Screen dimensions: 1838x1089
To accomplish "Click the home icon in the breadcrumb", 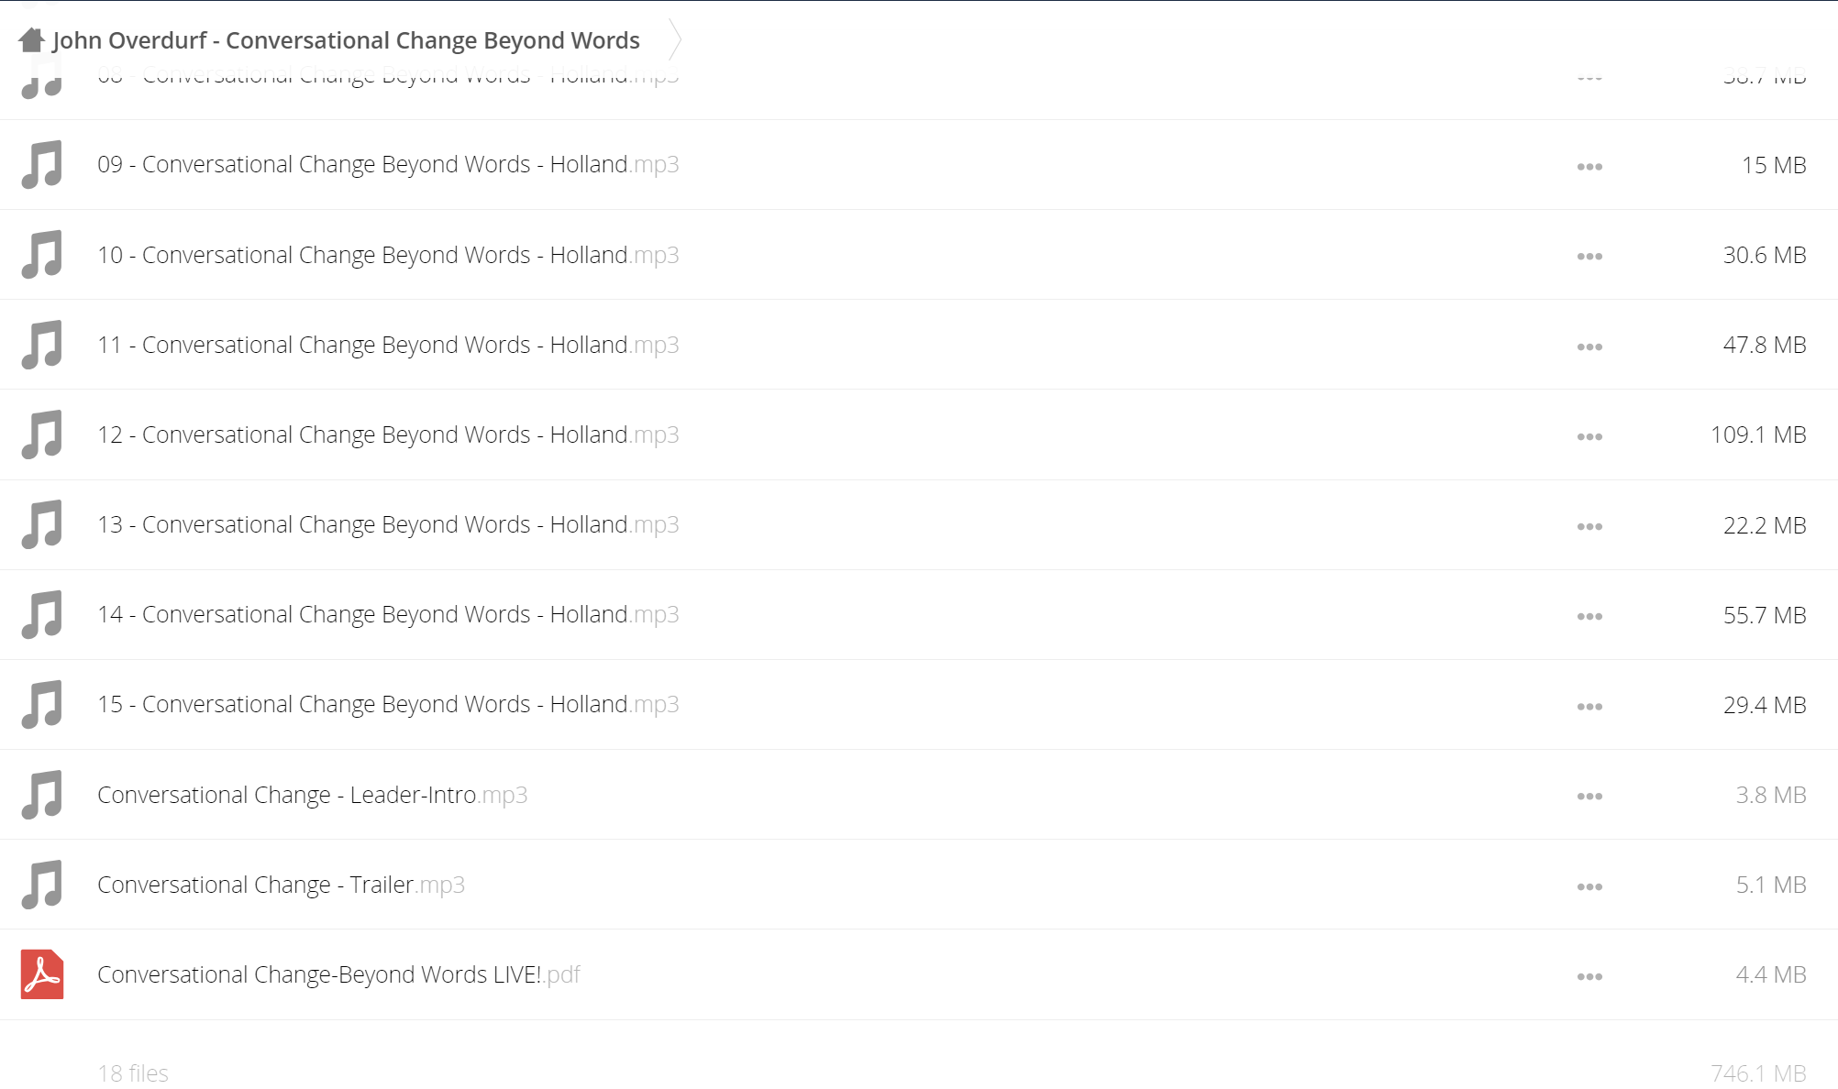I will [31, 39].
